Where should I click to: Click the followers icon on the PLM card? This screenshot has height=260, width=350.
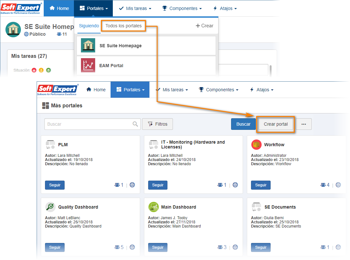(117, 185)
